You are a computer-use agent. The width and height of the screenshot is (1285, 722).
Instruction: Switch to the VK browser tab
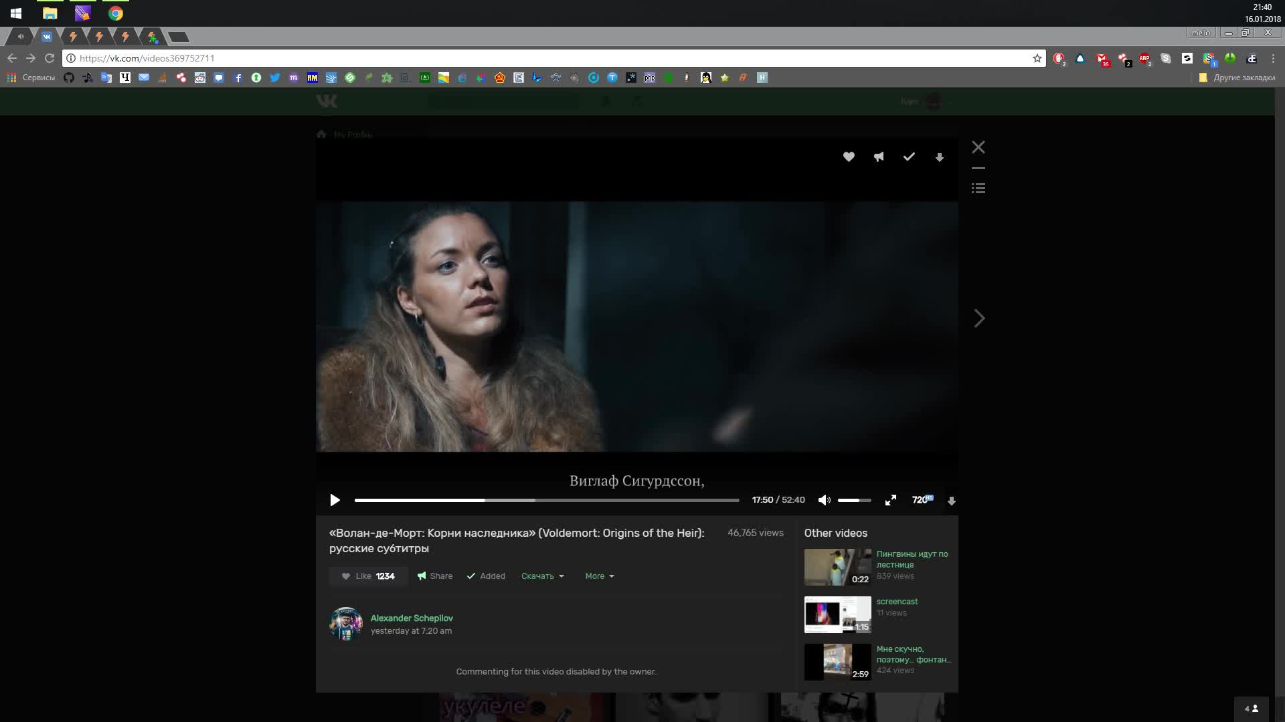click(x=47, y=37)
